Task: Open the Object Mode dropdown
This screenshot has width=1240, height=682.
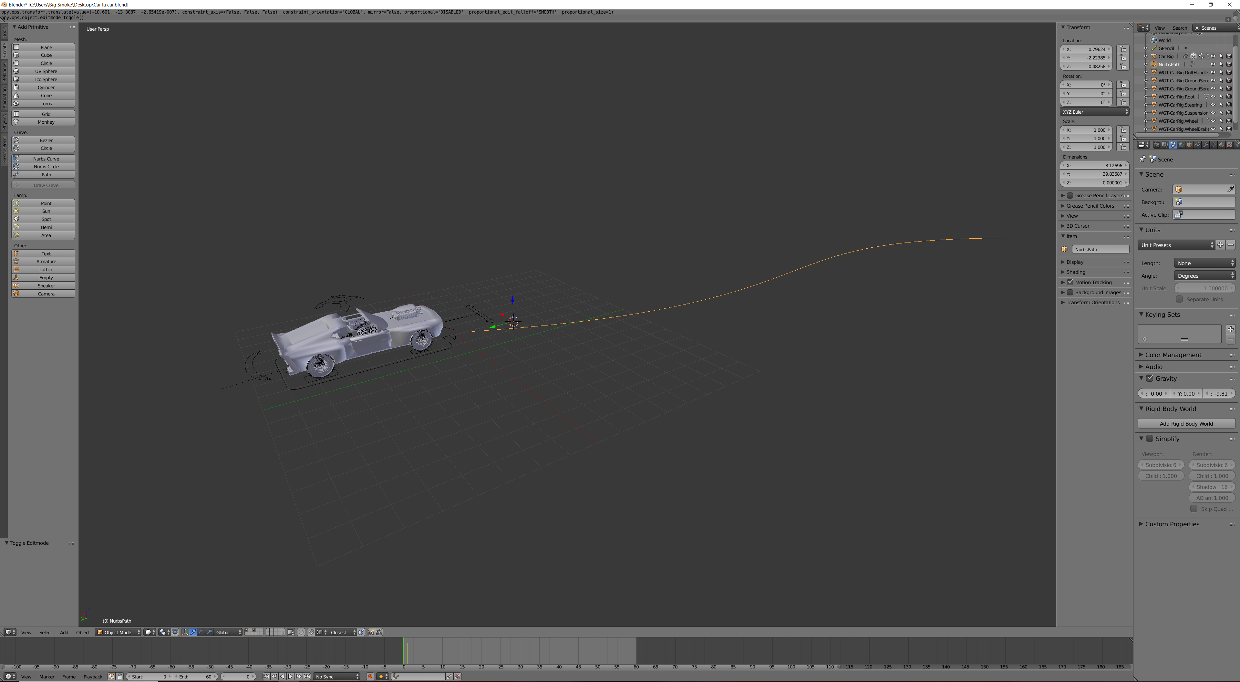Action: tap(119, 632)
